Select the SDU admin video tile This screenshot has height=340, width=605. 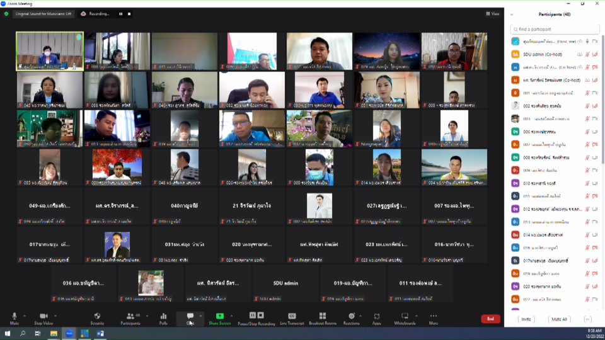[285, 283]
